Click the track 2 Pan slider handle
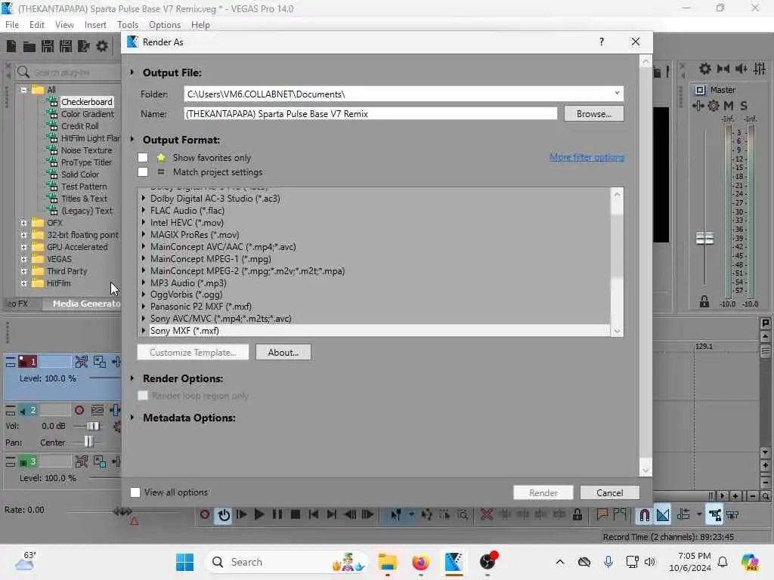 point(88,442)
